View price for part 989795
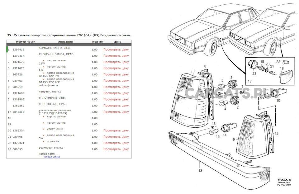Image resolution: width=299 pixels, height=194 pixels. point(116,137)
